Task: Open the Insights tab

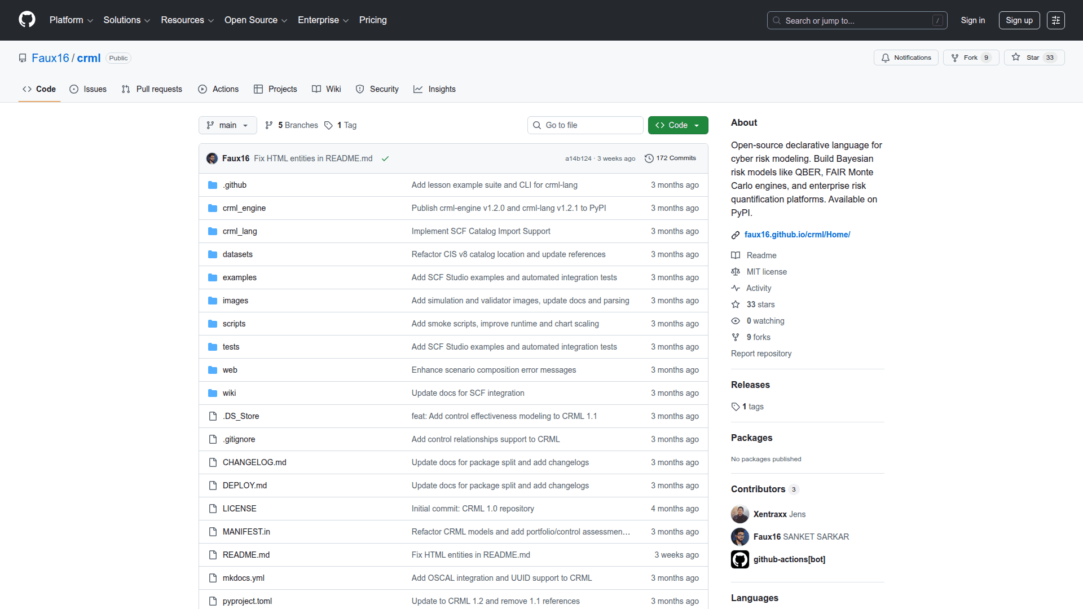Action: (434, 89)
